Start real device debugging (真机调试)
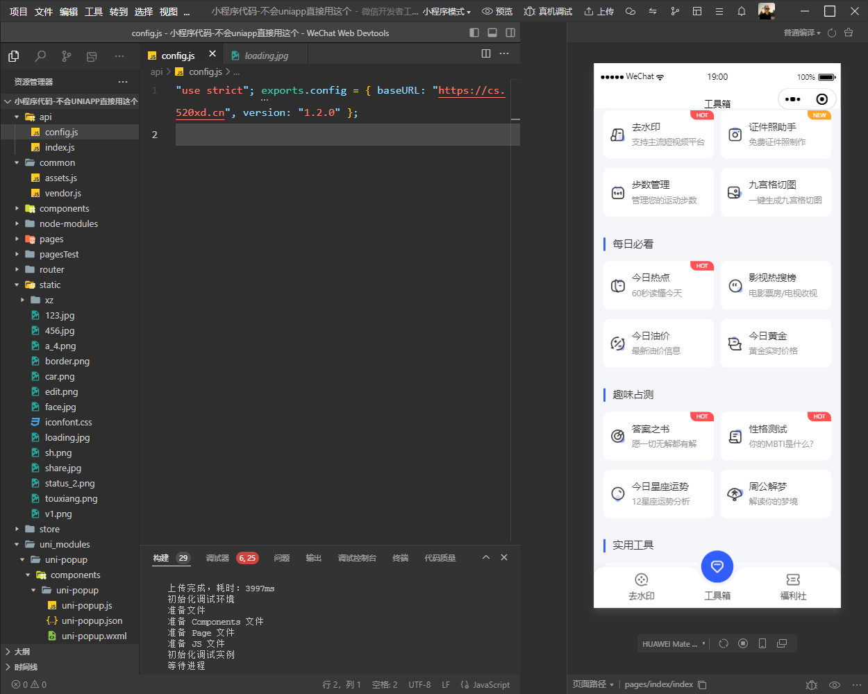 (x=548, y=11)
